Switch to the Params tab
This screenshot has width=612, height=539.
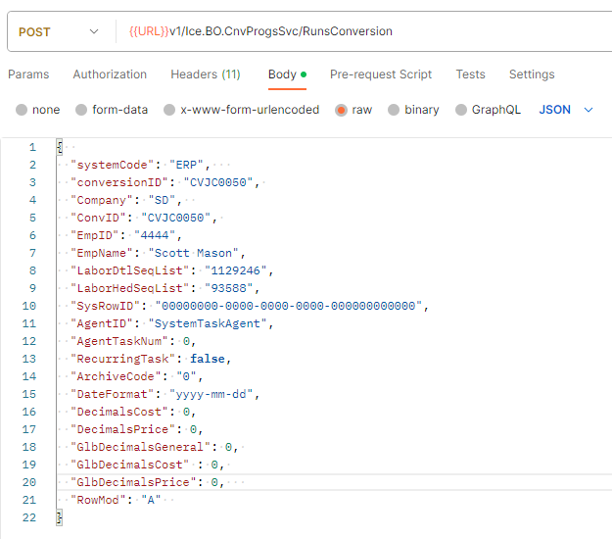(x=28, y=74)
